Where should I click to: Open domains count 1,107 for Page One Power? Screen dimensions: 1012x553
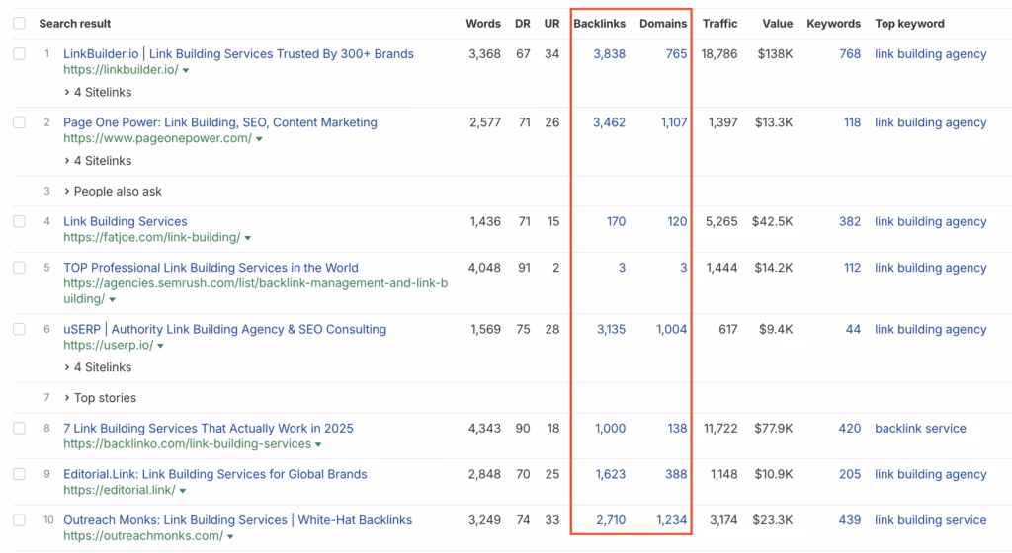tap(674, 122)
